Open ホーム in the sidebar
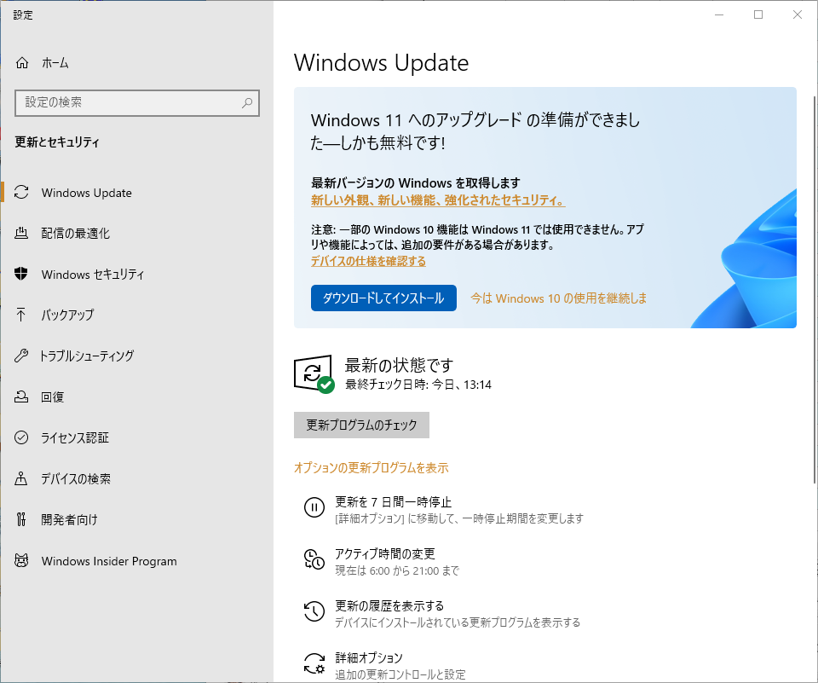Viewport: 818px width, 683px height. [136, 62]
